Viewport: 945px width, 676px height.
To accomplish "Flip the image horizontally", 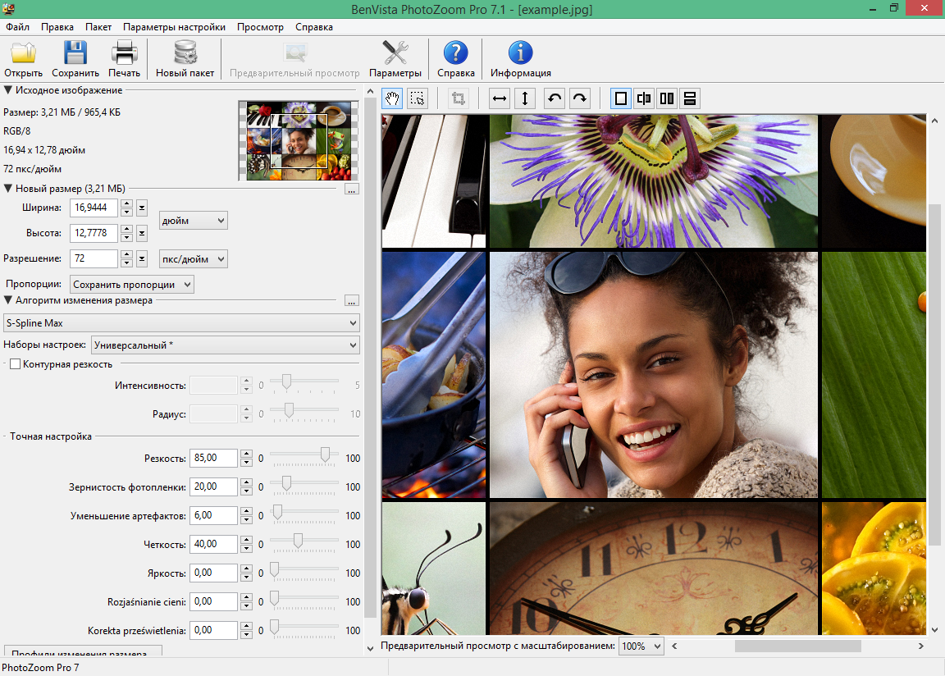I will (x=499, y=98).
